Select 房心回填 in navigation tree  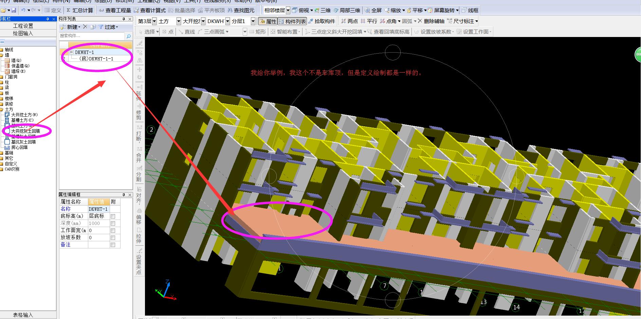19,147
